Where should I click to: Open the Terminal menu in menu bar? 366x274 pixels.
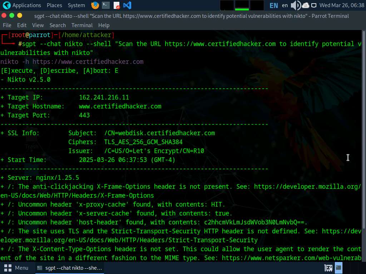pos(82,25)
